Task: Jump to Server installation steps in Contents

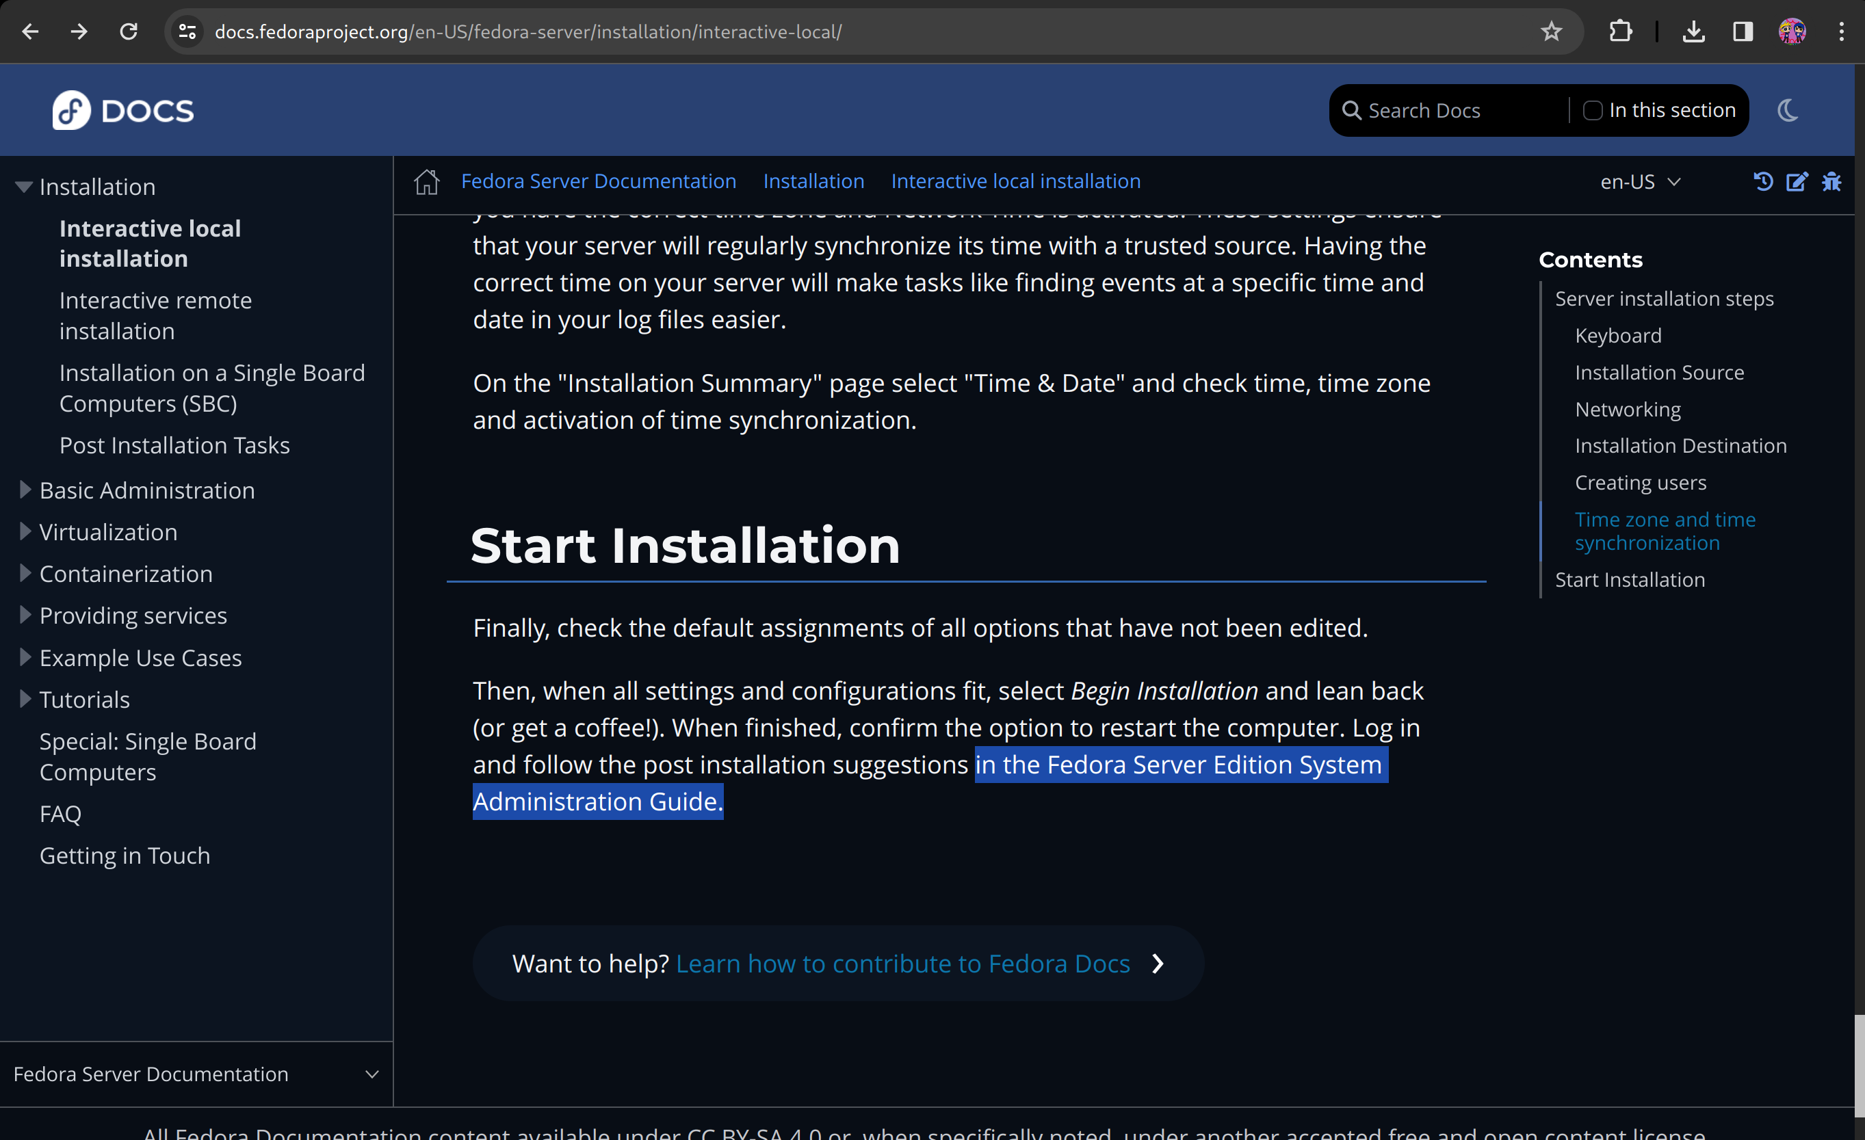Action: [1665, 299]
